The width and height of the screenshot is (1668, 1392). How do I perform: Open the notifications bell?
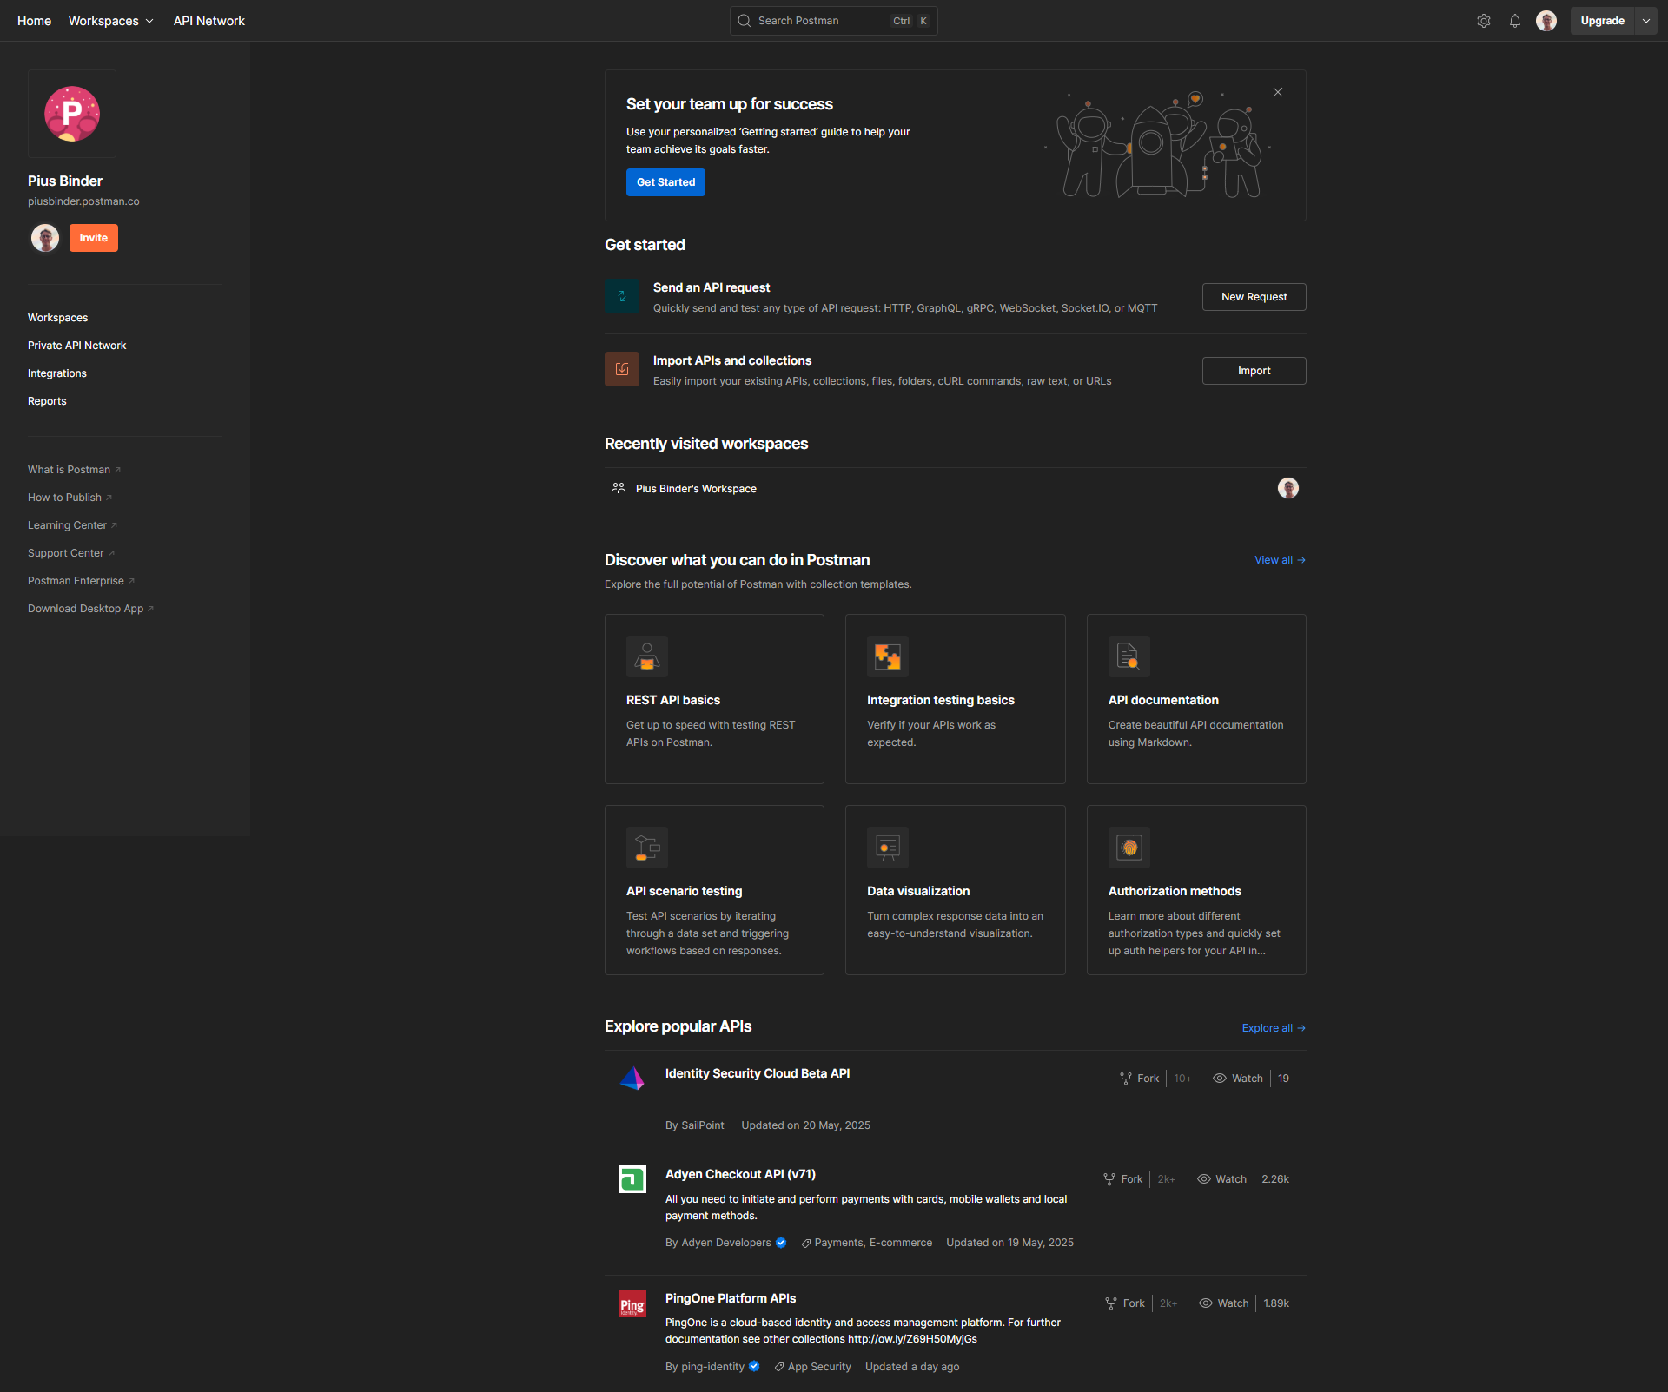[x=1515, y=21]
